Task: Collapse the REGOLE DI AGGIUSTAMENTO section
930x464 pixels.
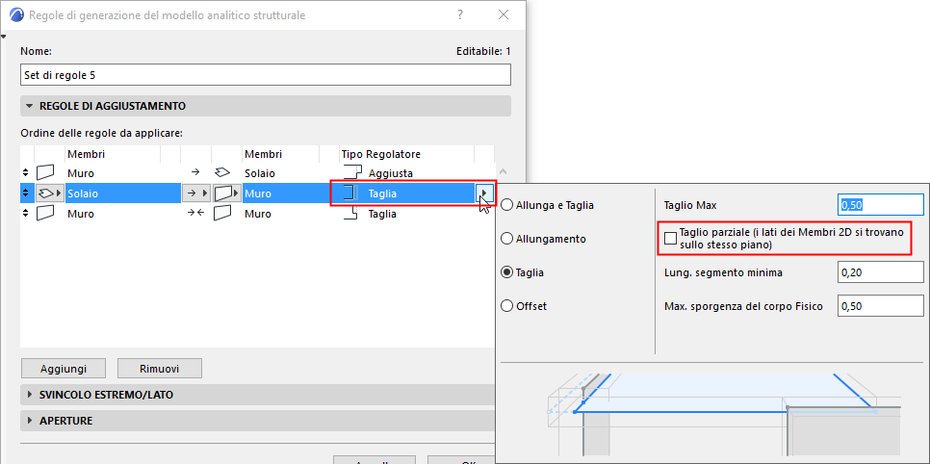Action: point(265,106)
